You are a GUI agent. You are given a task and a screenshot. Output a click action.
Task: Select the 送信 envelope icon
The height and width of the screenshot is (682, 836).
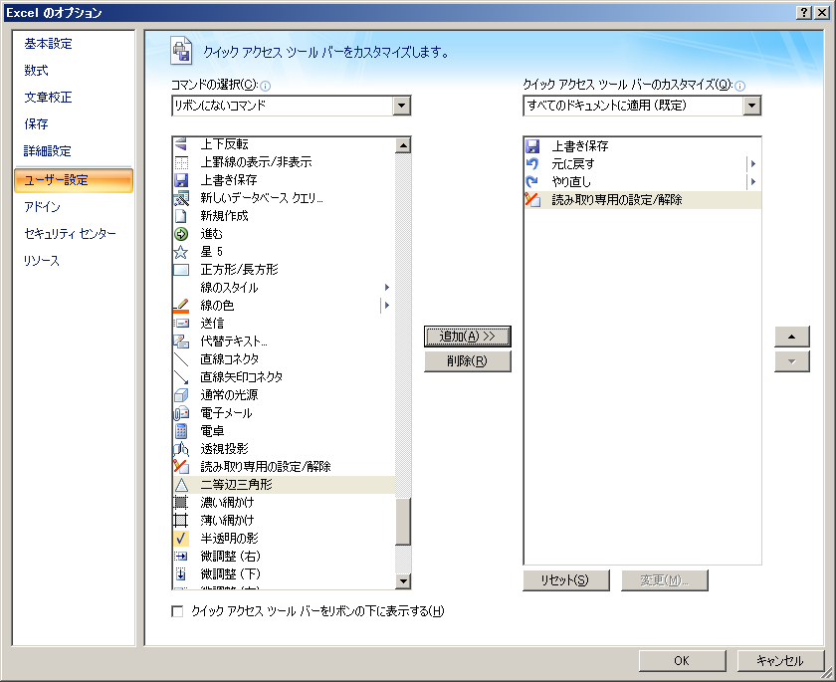coord(181,324)
